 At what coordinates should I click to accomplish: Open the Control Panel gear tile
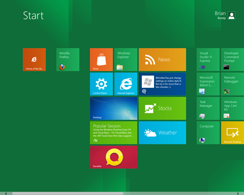[x=101, y=84]
